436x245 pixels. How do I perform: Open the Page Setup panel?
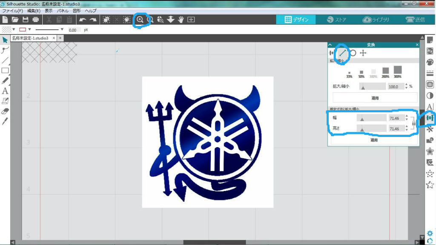point(430,40)
